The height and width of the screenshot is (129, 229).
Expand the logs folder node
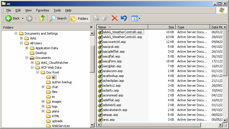coord(43,106)
